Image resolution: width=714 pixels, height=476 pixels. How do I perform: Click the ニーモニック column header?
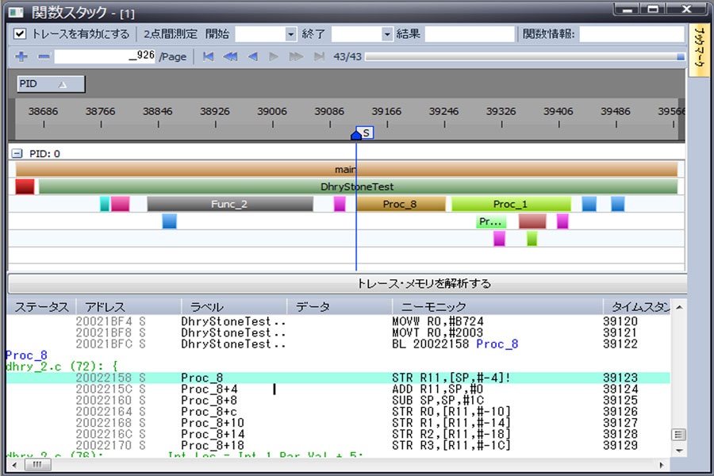[x=497, y=306]
